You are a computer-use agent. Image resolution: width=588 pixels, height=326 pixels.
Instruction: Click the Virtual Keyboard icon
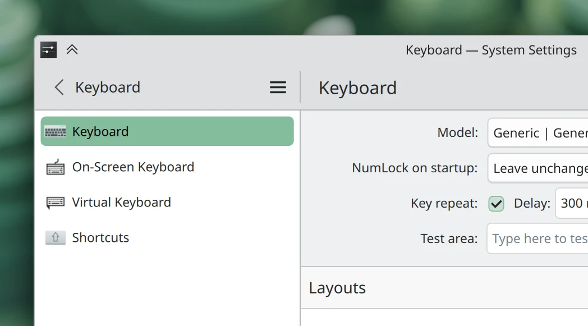click(55, 202)
